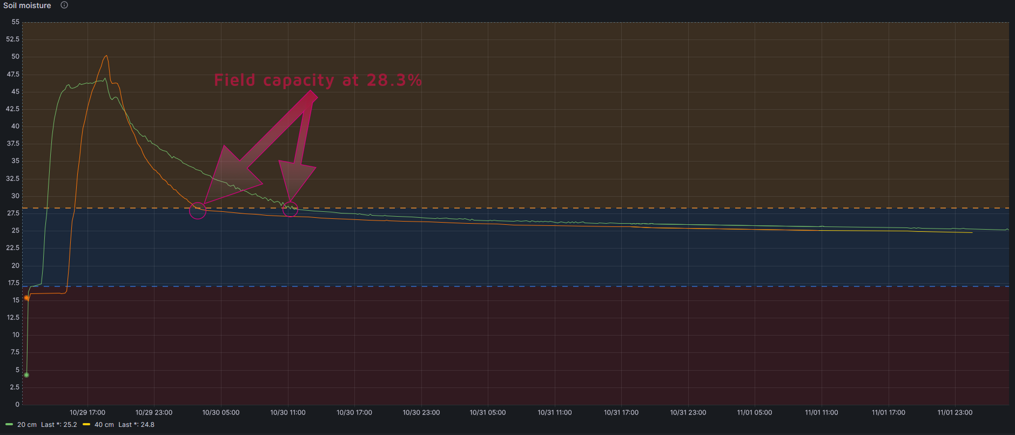Click the green starting data point marker
Viewport: 1015px width, 435px height.
(26, 375)
